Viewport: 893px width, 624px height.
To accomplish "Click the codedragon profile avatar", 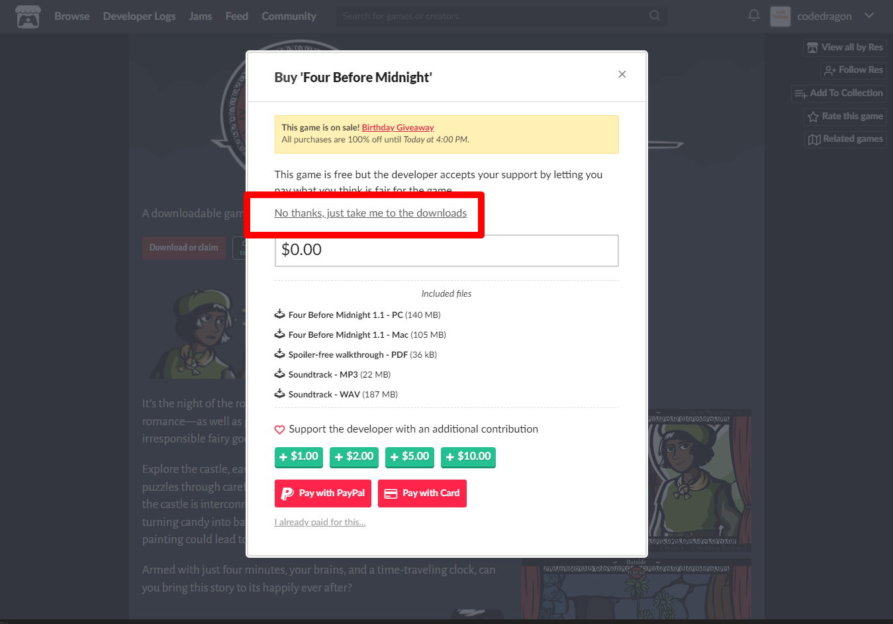I will click(780, 16).
